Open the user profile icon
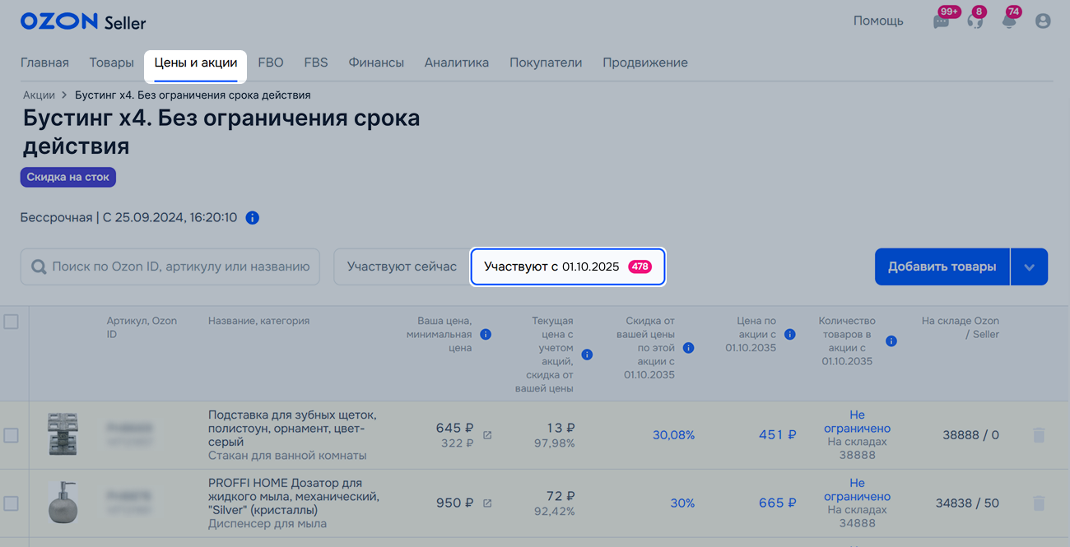This screenshot has height=547, width=1070. point(1043,21)
